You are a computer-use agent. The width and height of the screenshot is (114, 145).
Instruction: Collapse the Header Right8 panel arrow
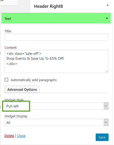click(107, 5)
